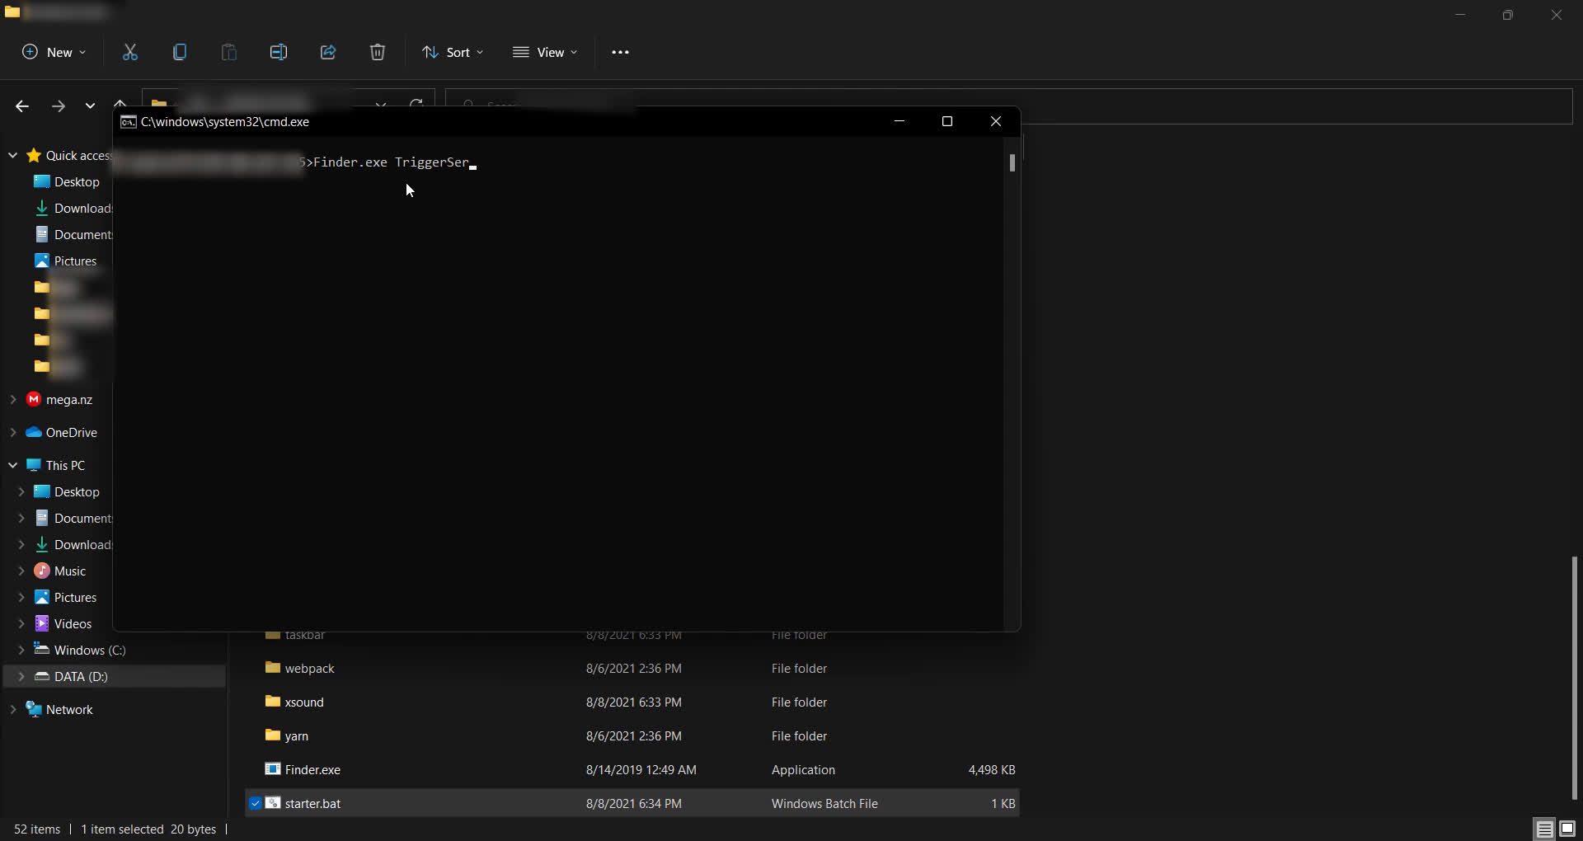This screenshot has height=841, width=1583.
Task: Click the Rename icon in toolbar
Action: pyautogui.click(x=279, y=52)
